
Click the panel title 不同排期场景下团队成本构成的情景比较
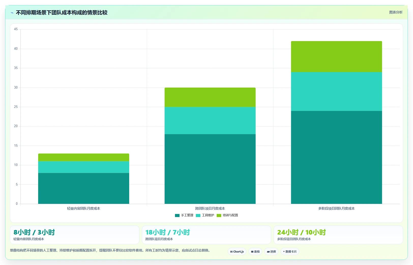coord(62,13)
